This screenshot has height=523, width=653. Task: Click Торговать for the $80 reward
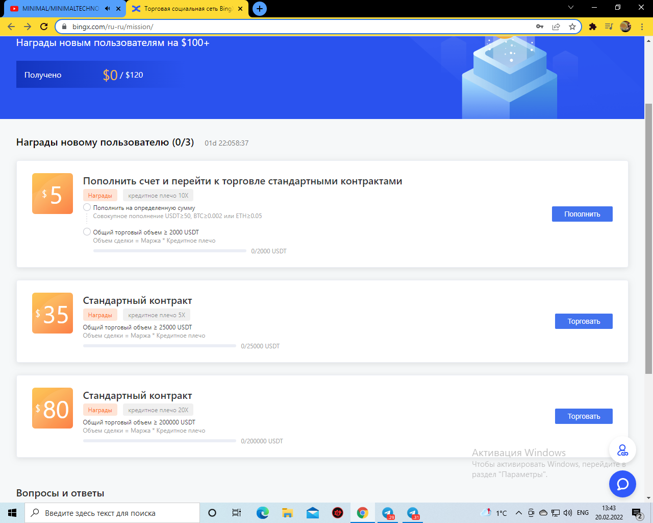tap(584, 416)
